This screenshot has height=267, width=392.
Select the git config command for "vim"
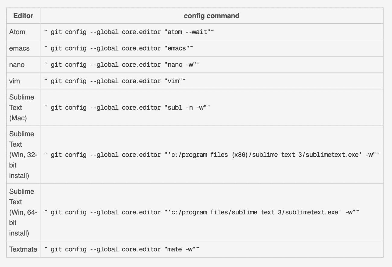point(115,81)
